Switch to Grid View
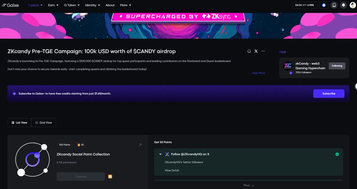 (x=43, y=123)
